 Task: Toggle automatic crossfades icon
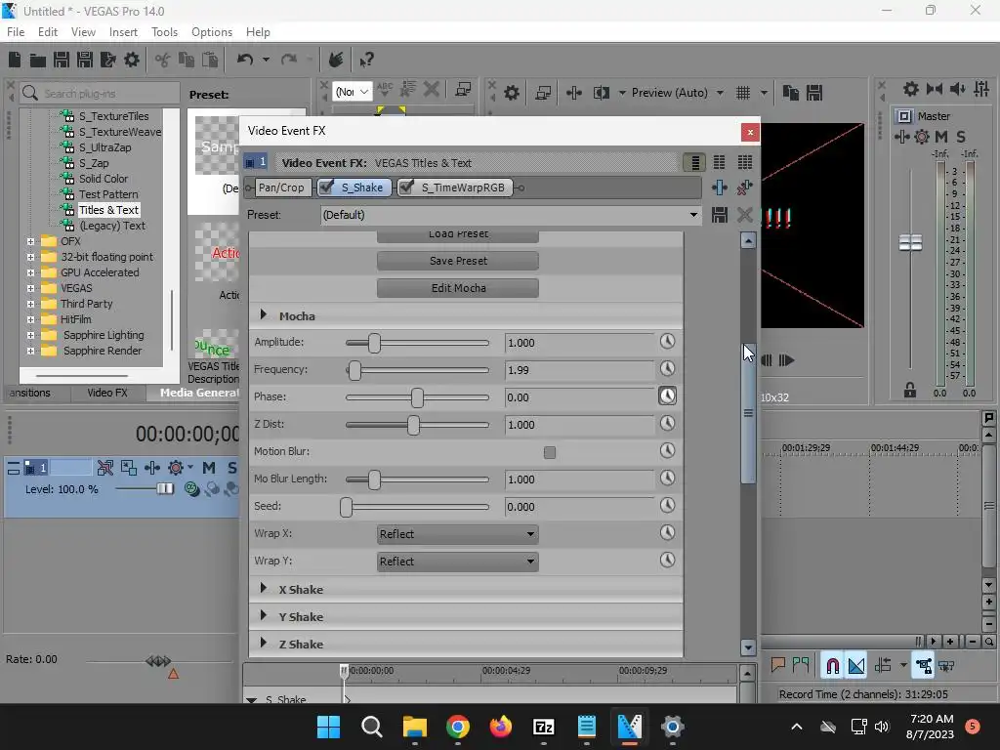(x=856, y=666)
